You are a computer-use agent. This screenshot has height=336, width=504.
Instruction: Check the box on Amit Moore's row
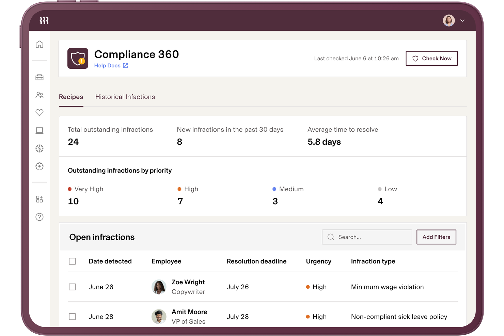click(x=72, y=316)
